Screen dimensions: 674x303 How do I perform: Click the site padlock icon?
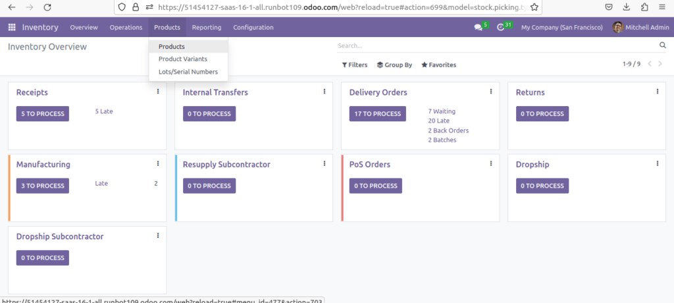tap(136, 7)
